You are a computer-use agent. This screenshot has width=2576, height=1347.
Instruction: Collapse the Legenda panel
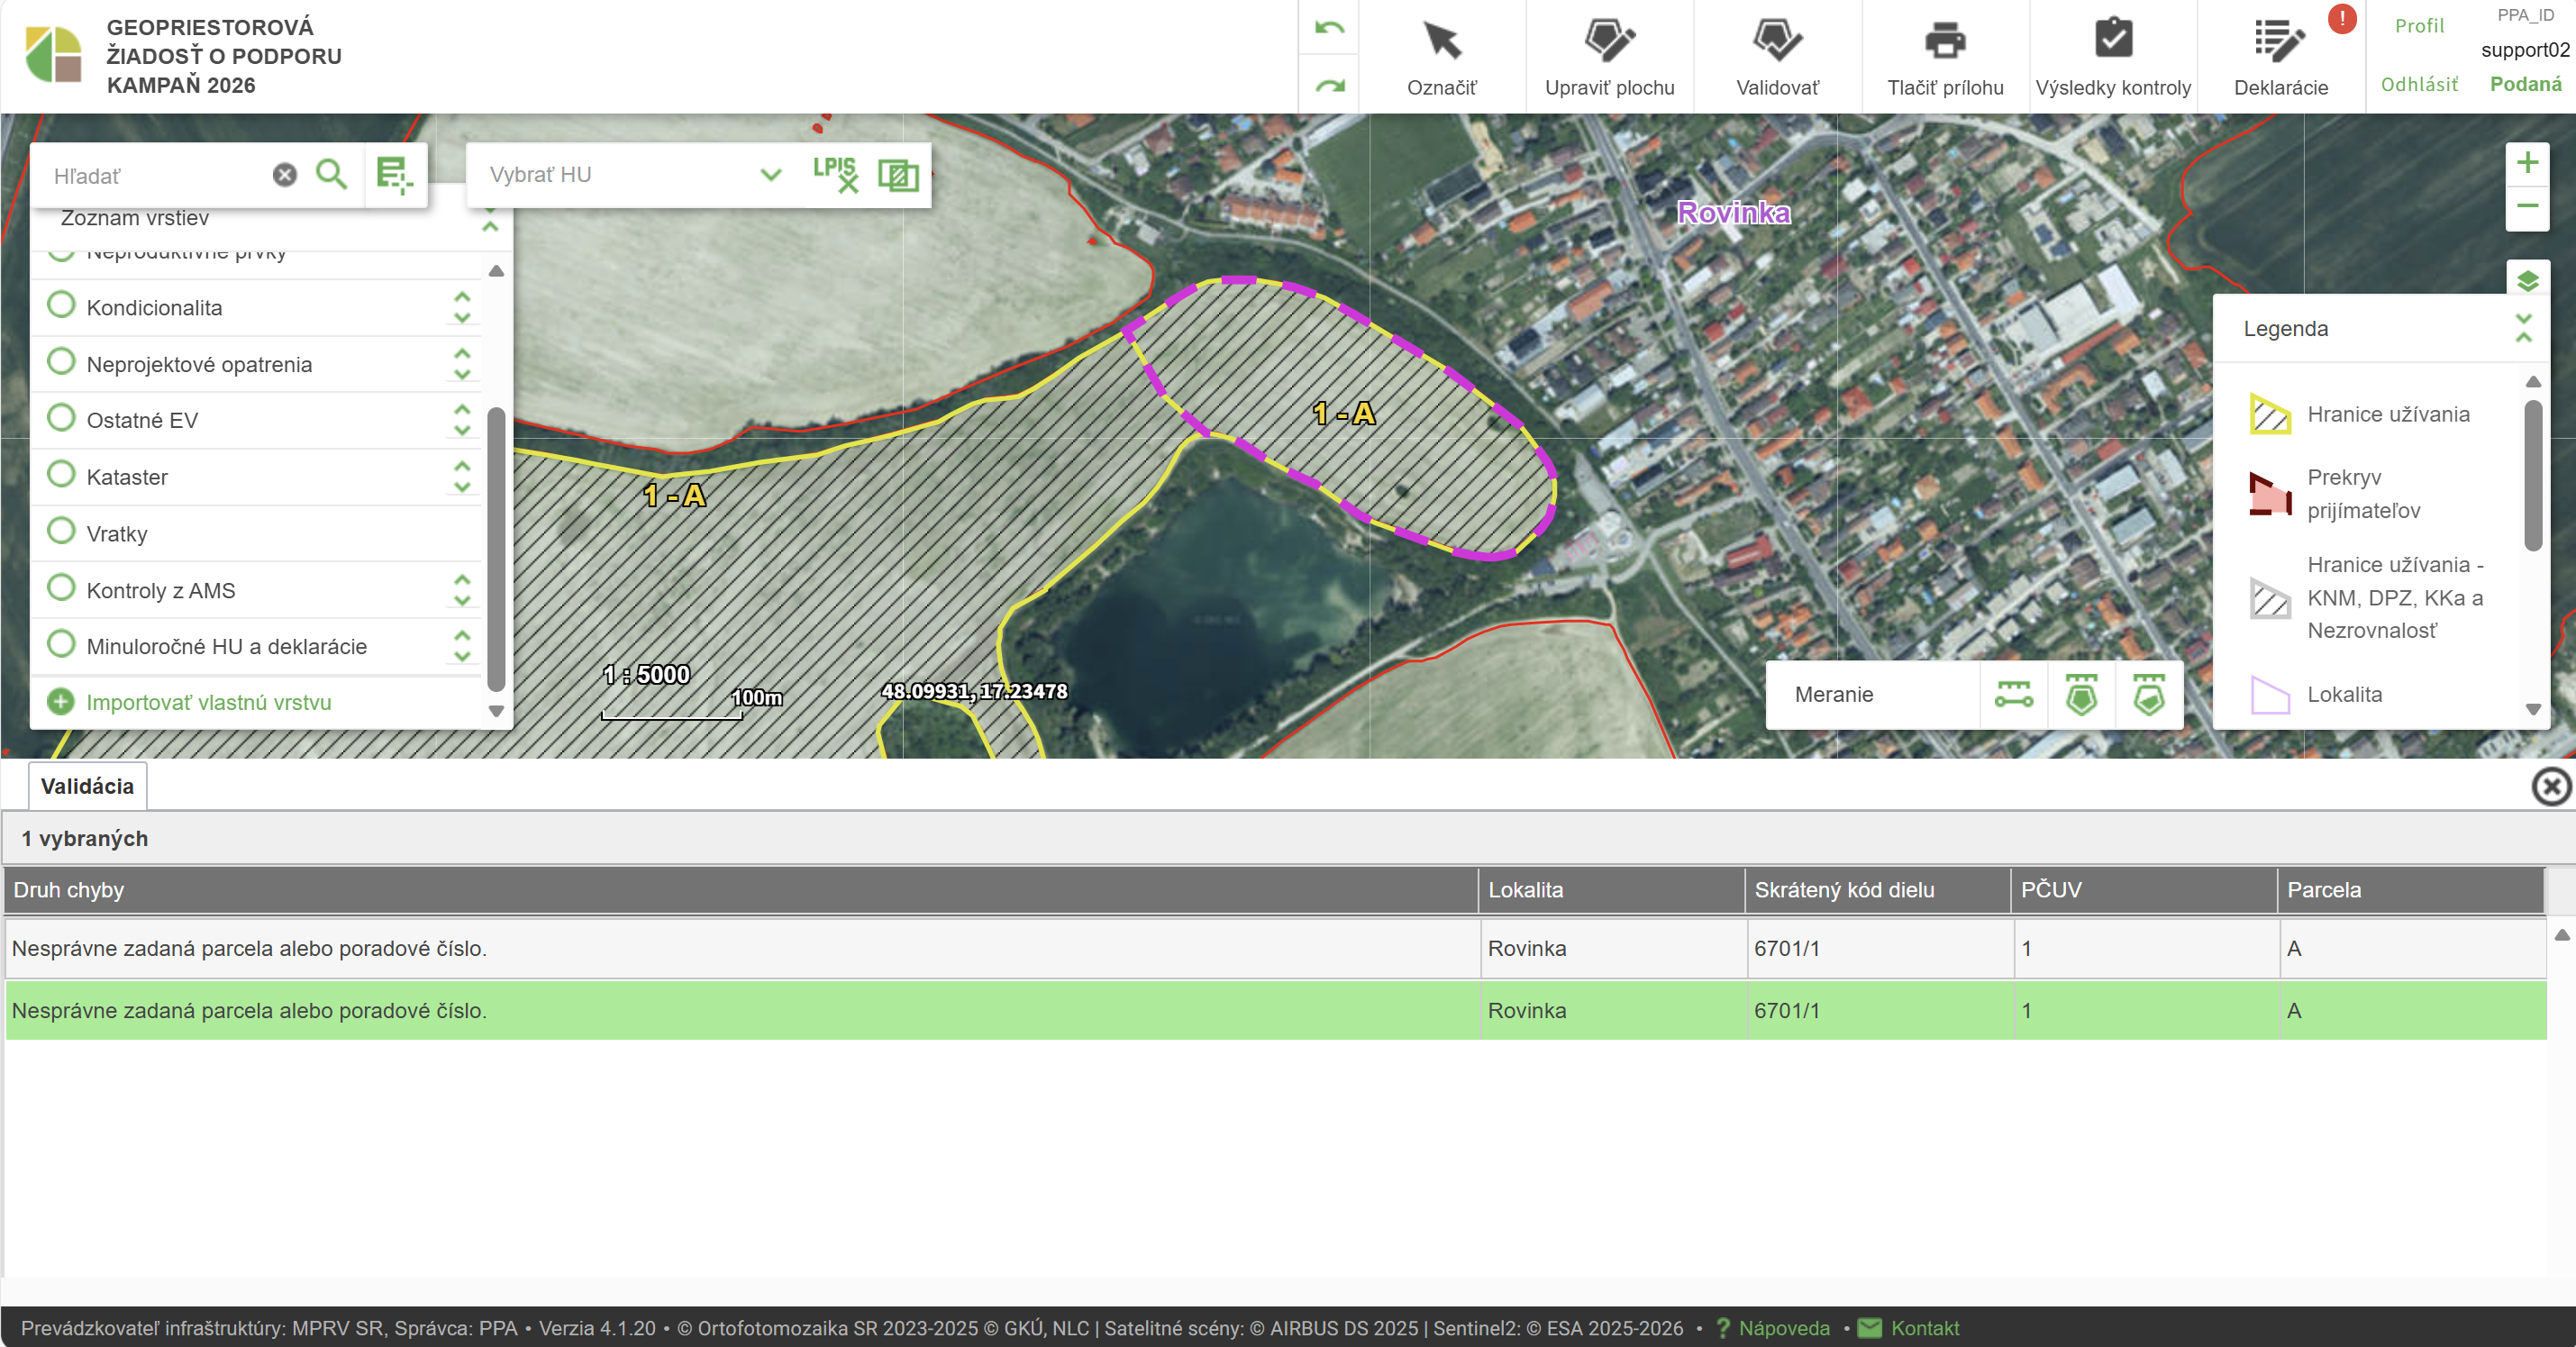pos(2523,328)
